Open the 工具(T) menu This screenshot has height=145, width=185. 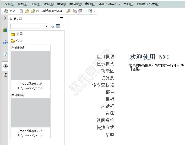pyautogui.click(x=35, y=4)
